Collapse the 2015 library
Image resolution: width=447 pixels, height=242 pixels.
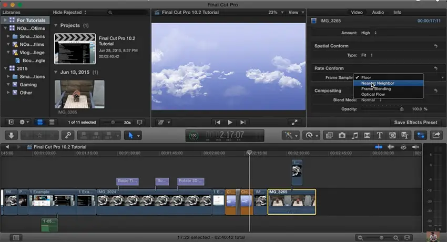[x=5, y=68]
